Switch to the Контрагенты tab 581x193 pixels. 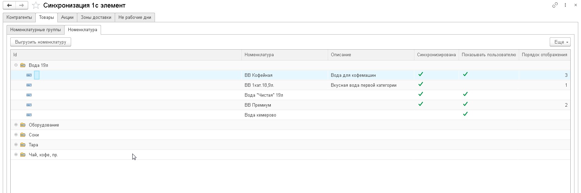(19, 17)
